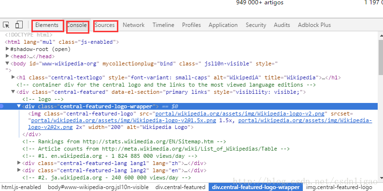Toggle the device toolbar icon
This screenshot has width=383, height=191.
[19, 25]
